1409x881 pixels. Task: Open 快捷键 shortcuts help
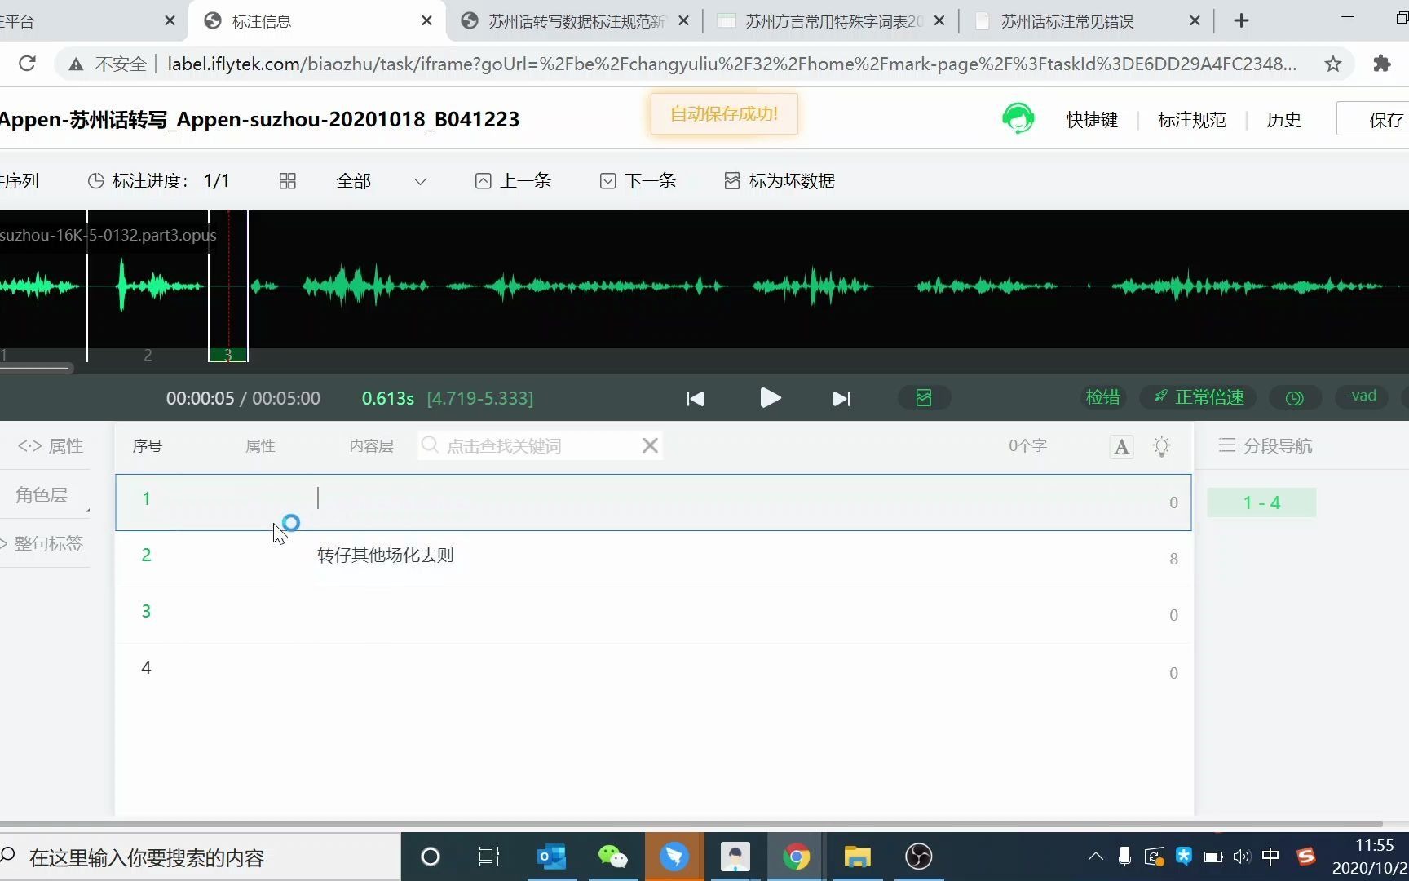1092,120
